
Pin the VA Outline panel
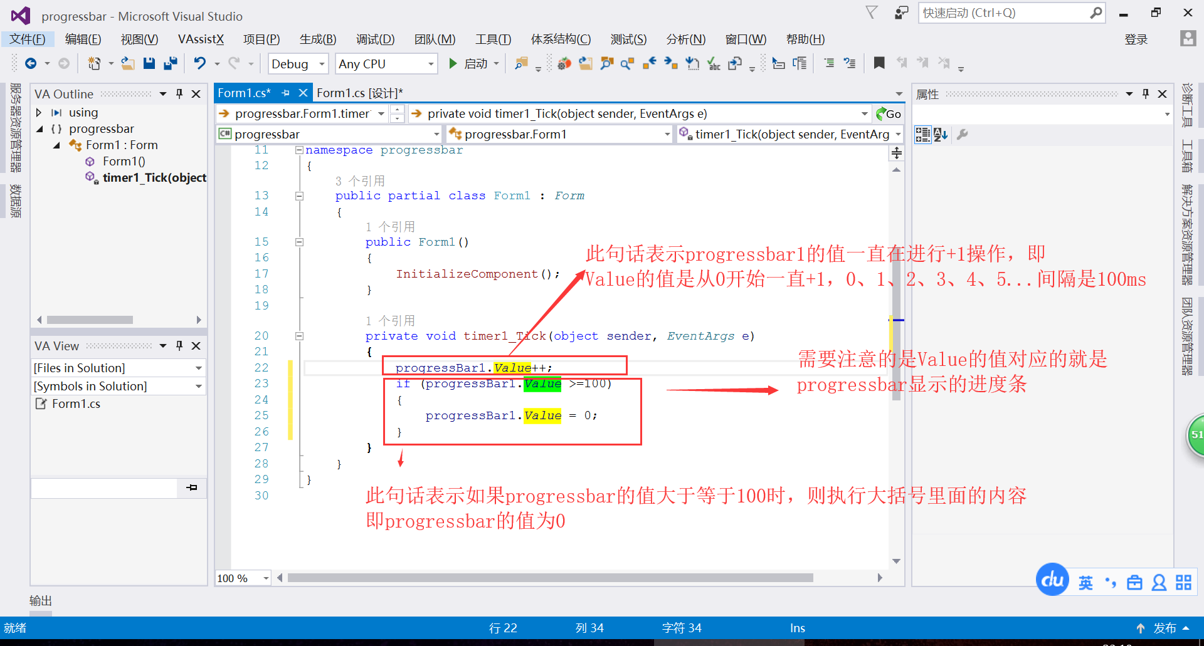click(x=179, y=94)
